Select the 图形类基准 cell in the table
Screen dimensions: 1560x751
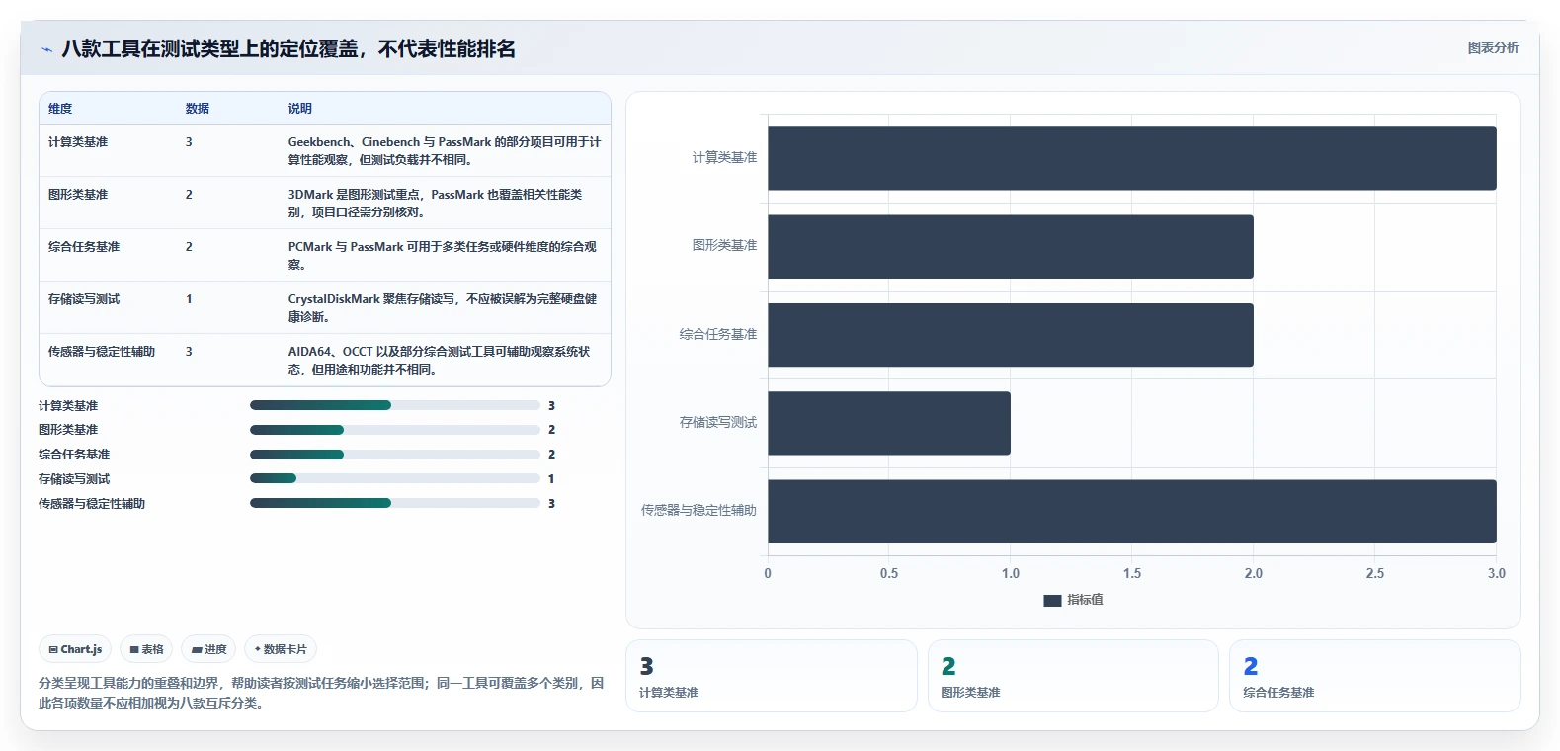coord(78,195)
